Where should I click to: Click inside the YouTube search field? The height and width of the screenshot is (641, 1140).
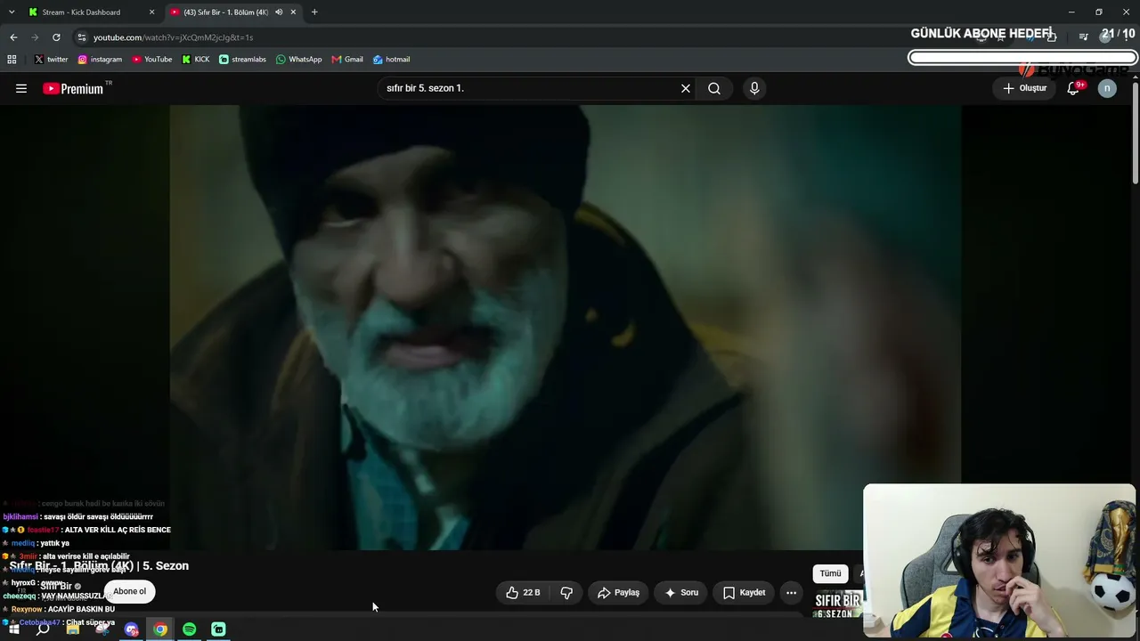(530, 88)
